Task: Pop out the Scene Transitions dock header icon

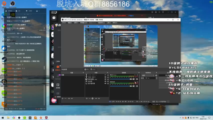Action: [x=156, y=73]
